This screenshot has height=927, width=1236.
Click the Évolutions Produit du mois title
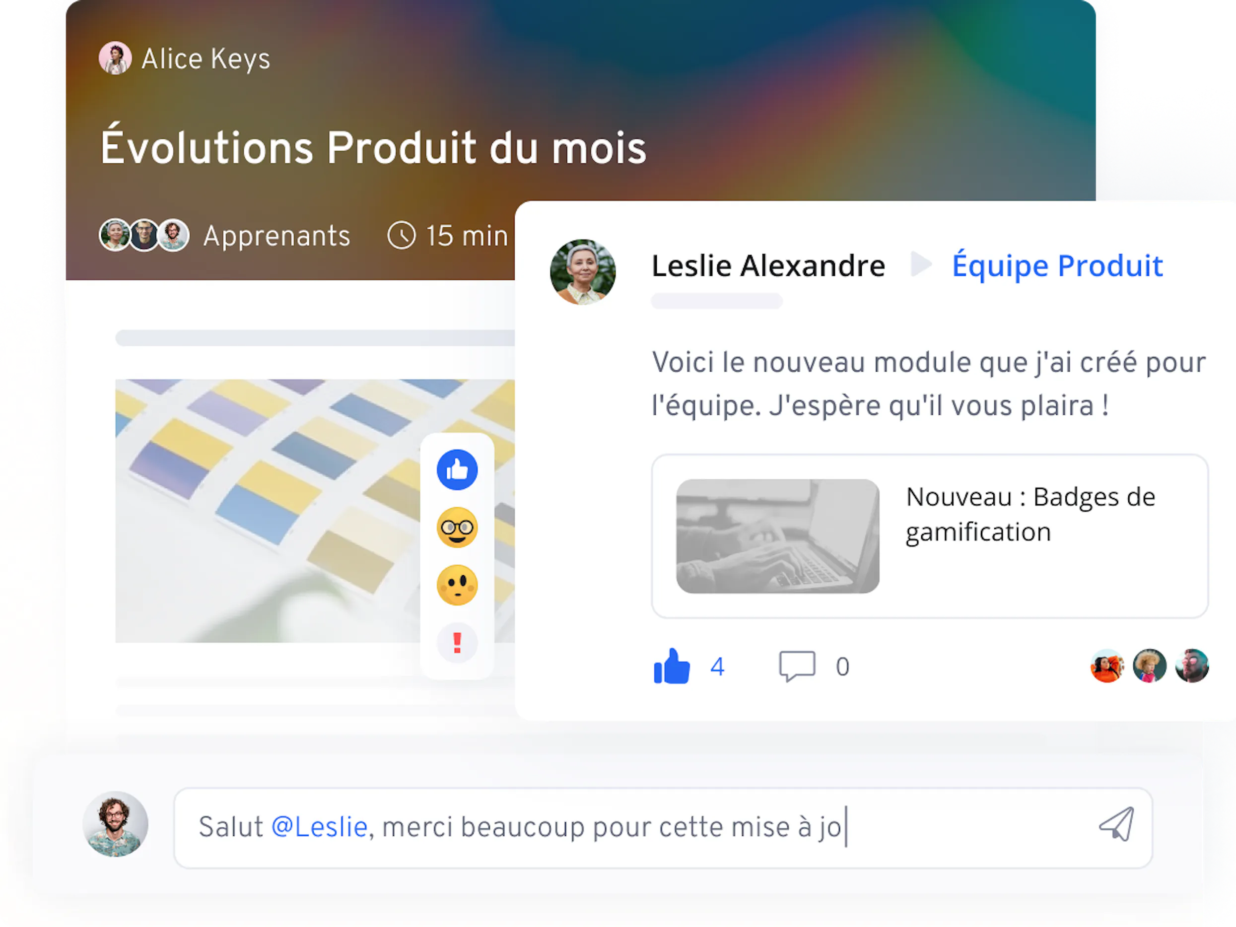(x=373, y=147)
